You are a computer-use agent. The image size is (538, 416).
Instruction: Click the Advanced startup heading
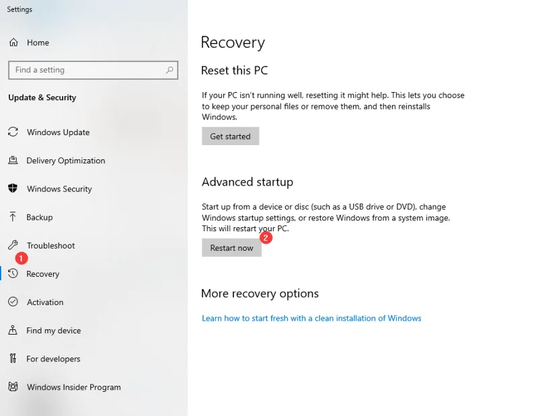click(x=247, y=181)
